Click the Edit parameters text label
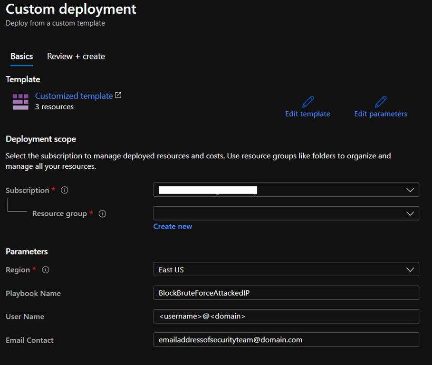Screen dimensions: 432x365 380,114
